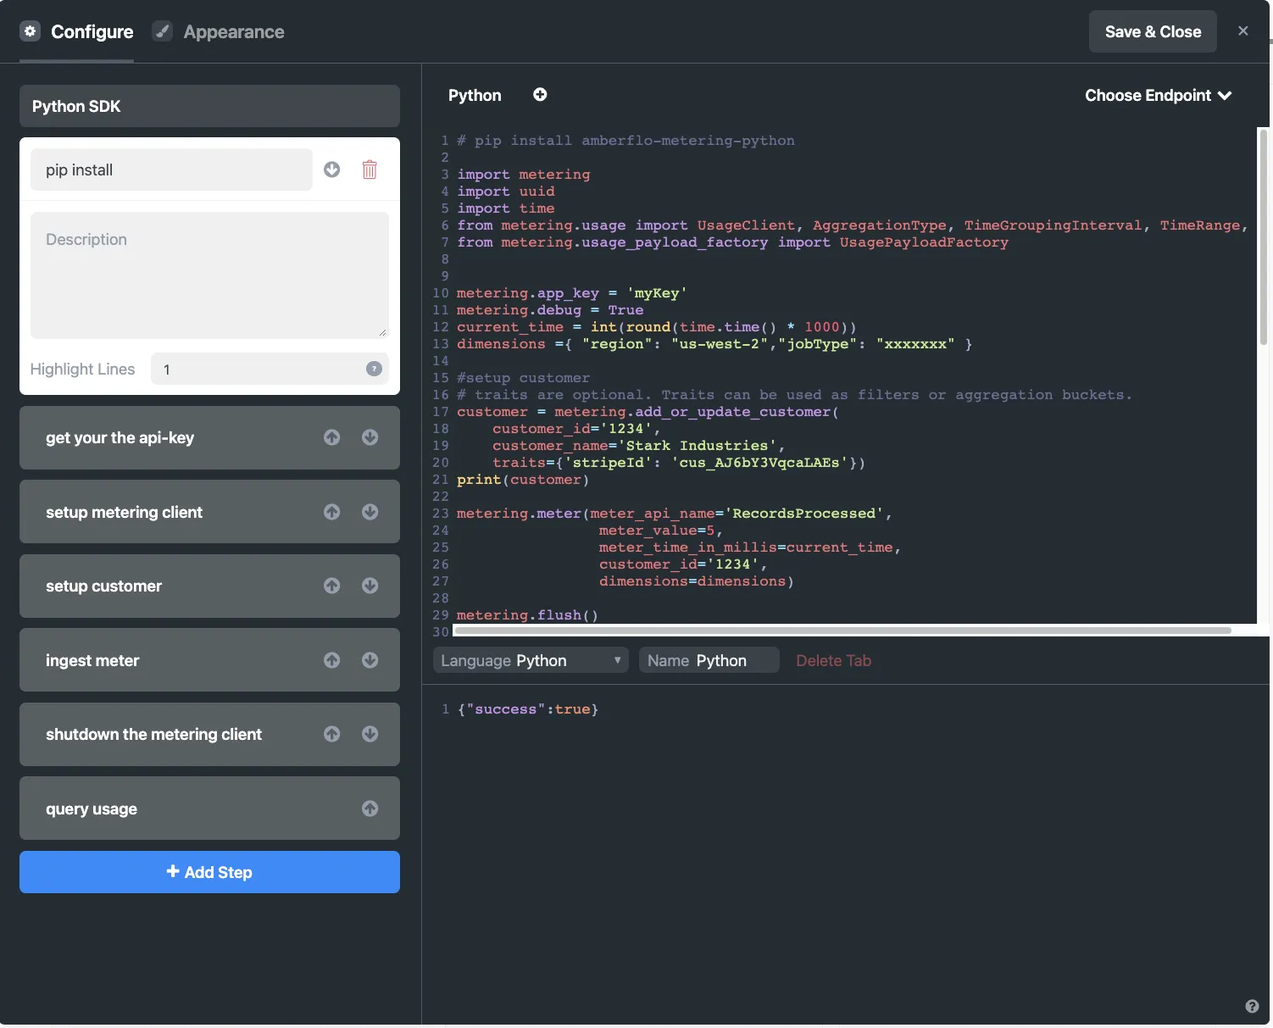Screen dimensions: 1273x1028
Task: Click the Python SDK title field
Action: click(209, 106)
